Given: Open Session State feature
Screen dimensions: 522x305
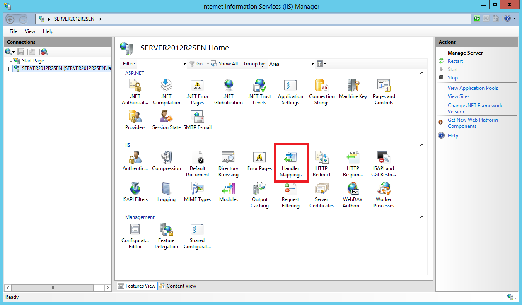Looking at the screenshot, I should pyautogui.click(x=167, y=120).
